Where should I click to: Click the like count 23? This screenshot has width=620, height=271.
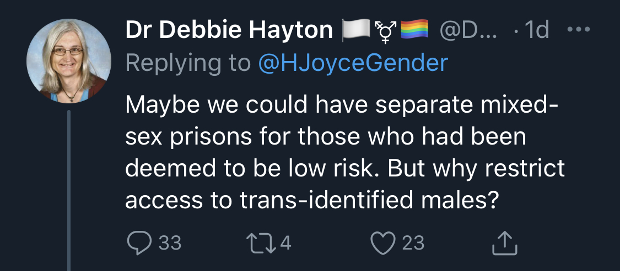pos(413,242)
